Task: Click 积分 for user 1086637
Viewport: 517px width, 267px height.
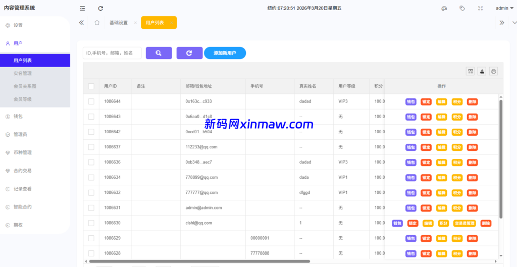Action: click(457, 147)
